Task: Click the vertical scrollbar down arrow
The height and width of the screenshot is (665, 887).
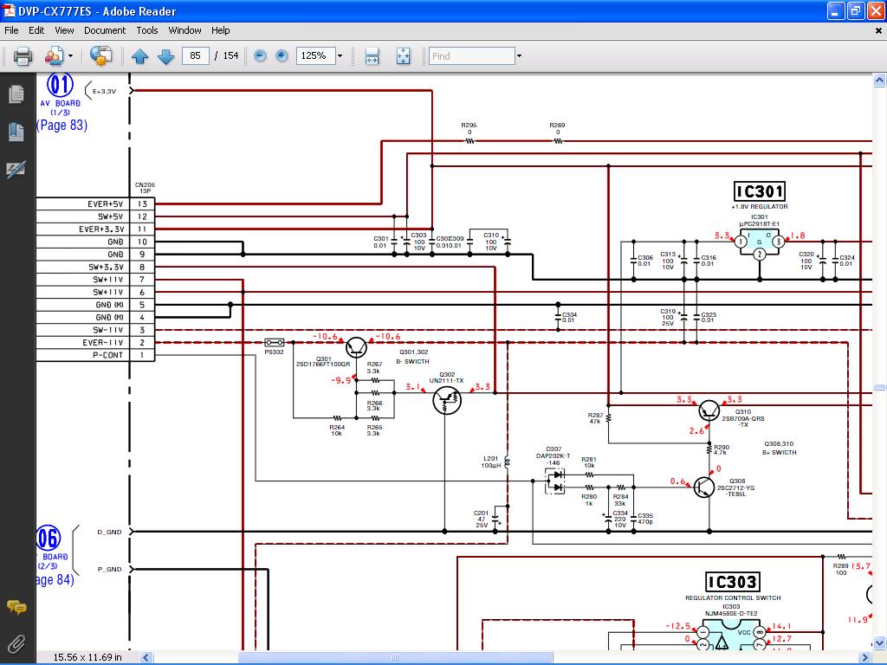Action: 879,643
